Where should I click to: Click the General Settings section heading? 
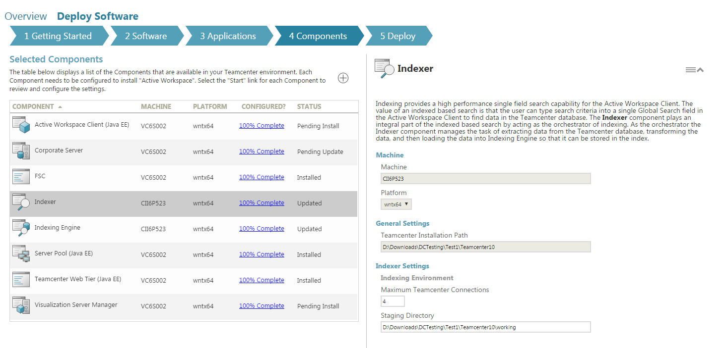(402, 224)
